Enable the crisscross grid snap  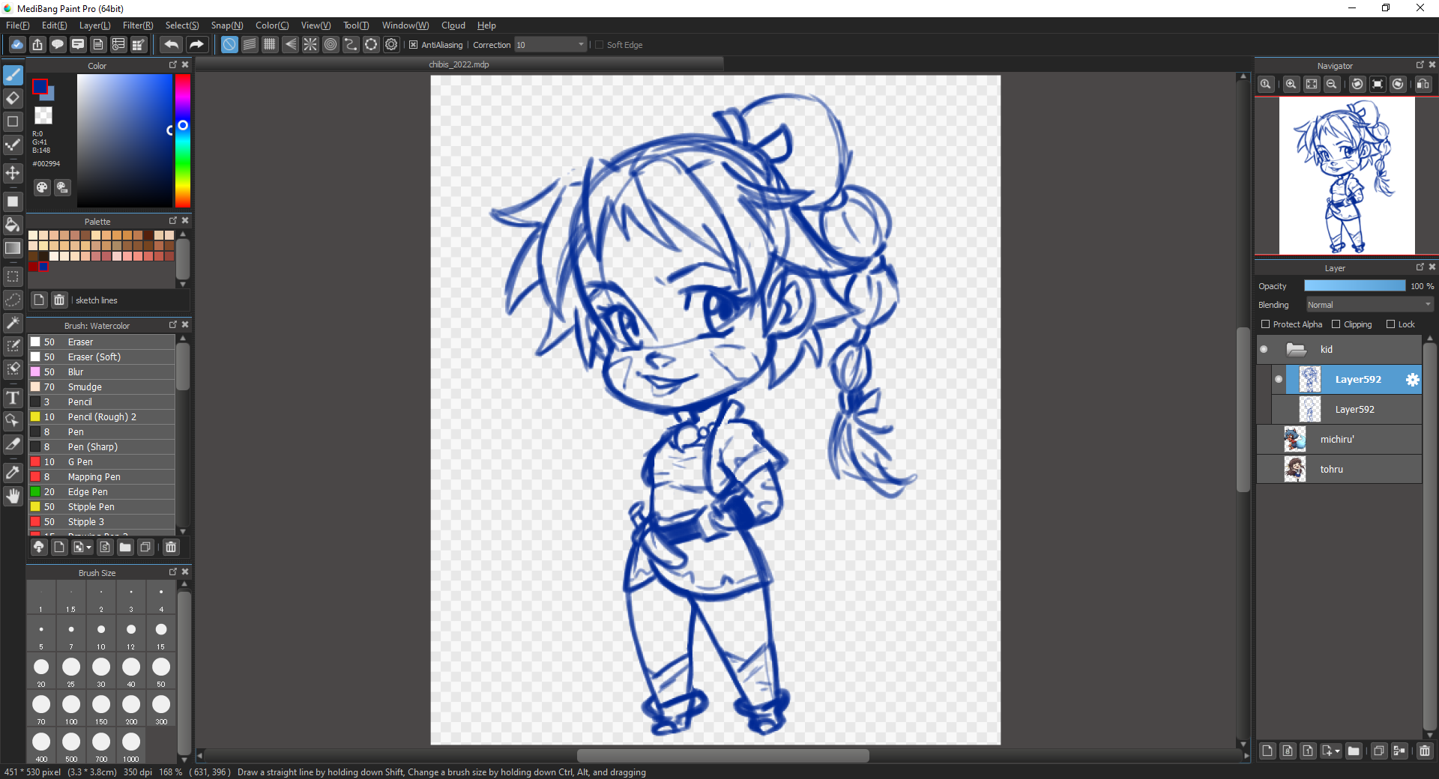(270, 45)
